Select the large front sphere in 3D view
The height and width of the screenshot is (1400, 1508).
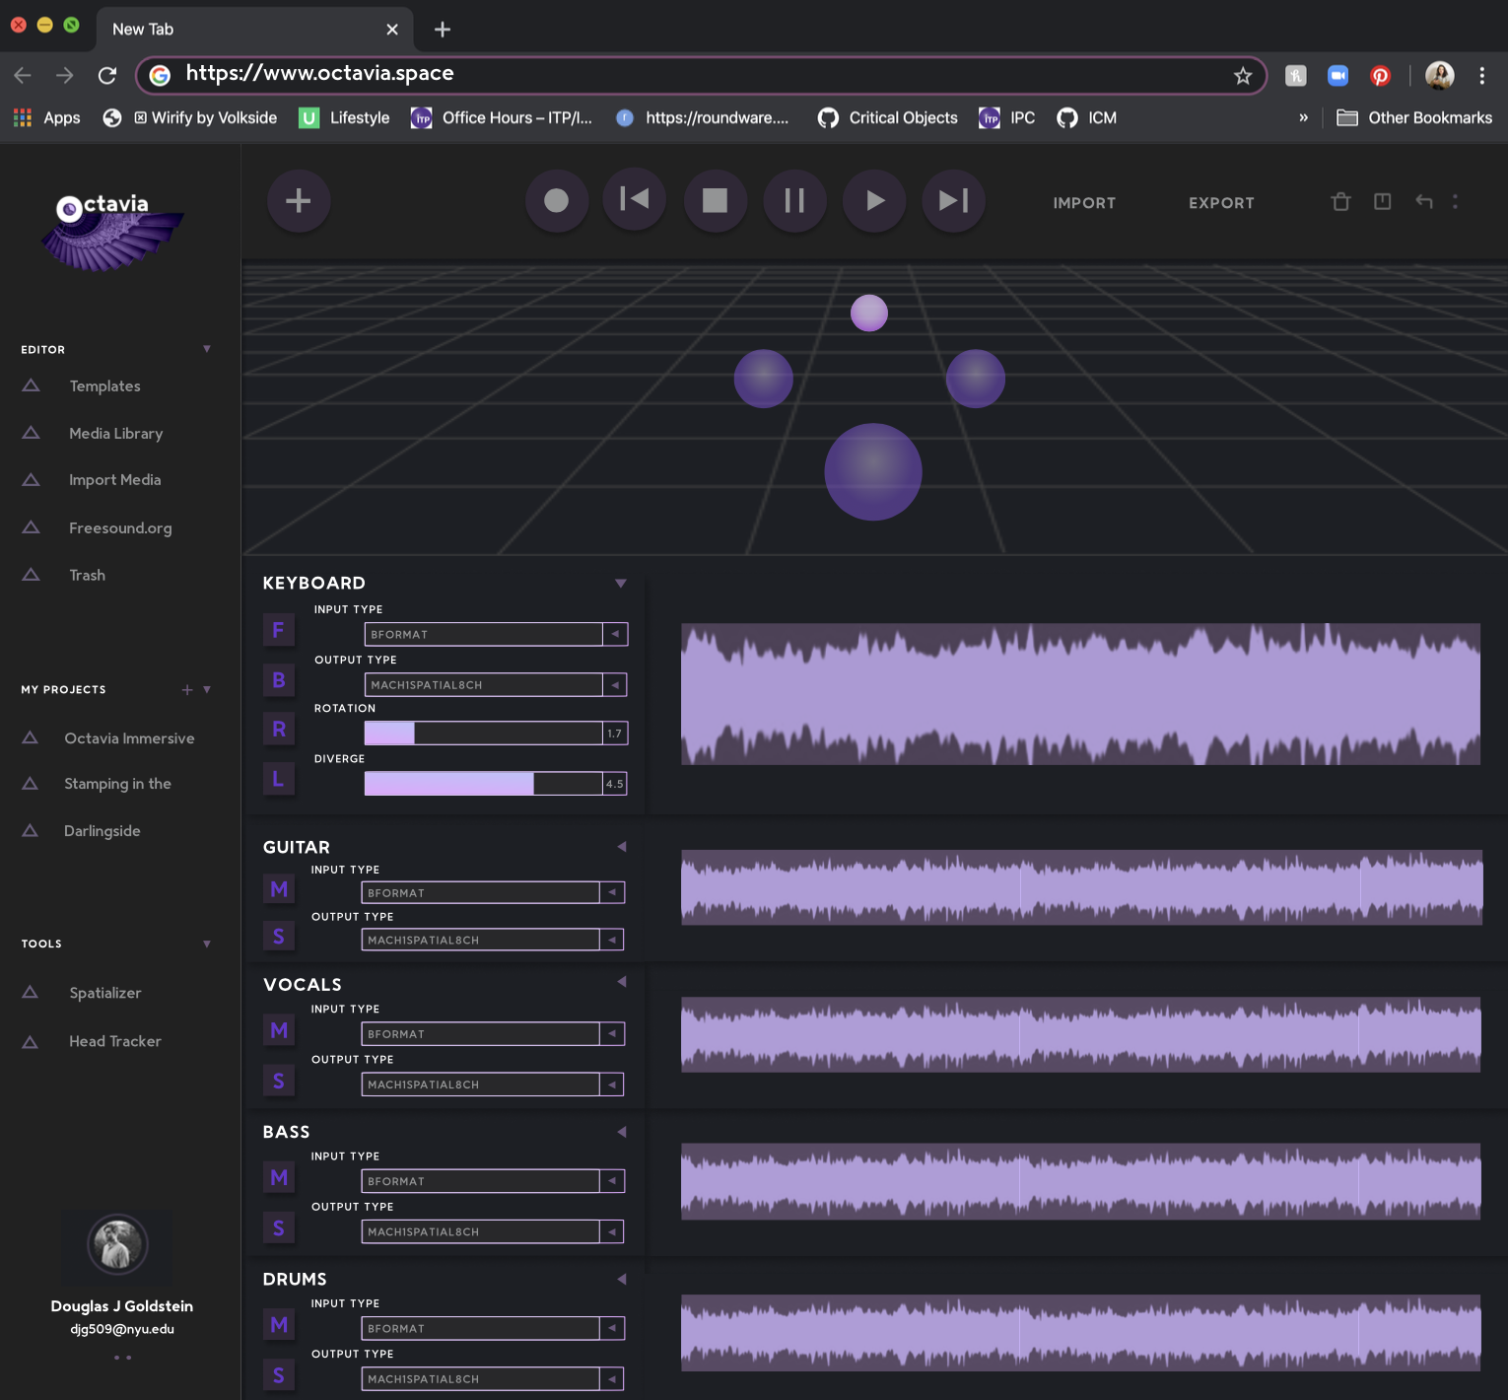873,472
